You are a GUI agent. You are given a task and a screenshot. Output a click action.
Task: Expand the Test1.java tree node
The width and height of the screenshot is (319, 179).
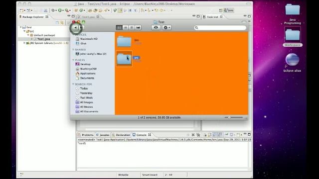click(x=32, y=39)
